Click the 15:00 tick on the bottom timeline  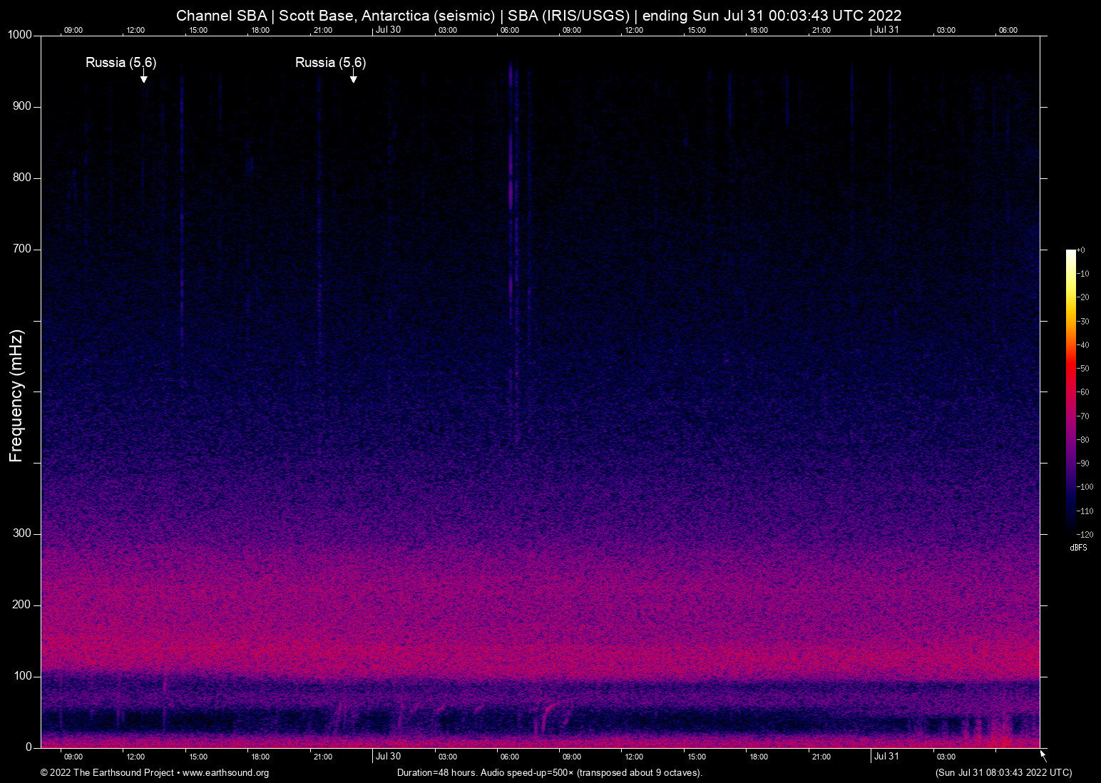pyautogui.click(x=198, y=757)
